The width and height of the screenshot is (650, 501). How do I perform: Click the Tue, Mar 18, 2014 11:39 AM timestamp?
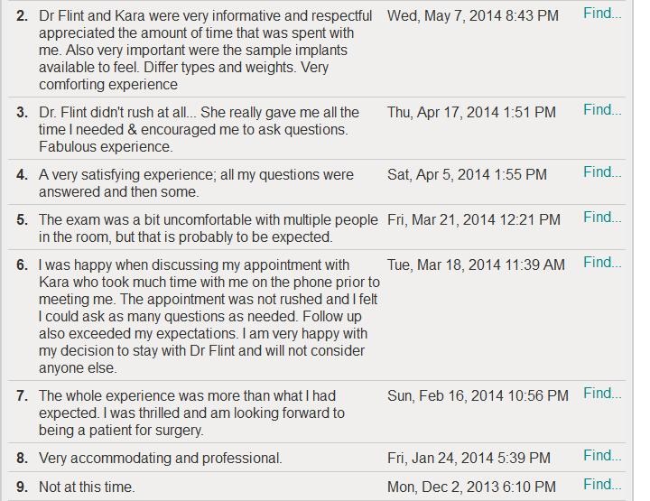coord(476,264)
